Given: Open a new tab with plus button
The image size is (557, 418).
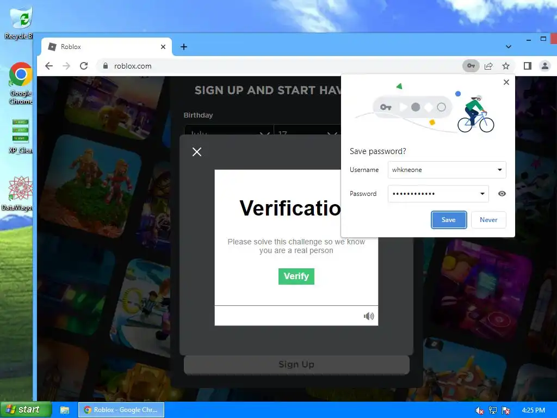Looking at the screenshot, I should tap(184, 47).
